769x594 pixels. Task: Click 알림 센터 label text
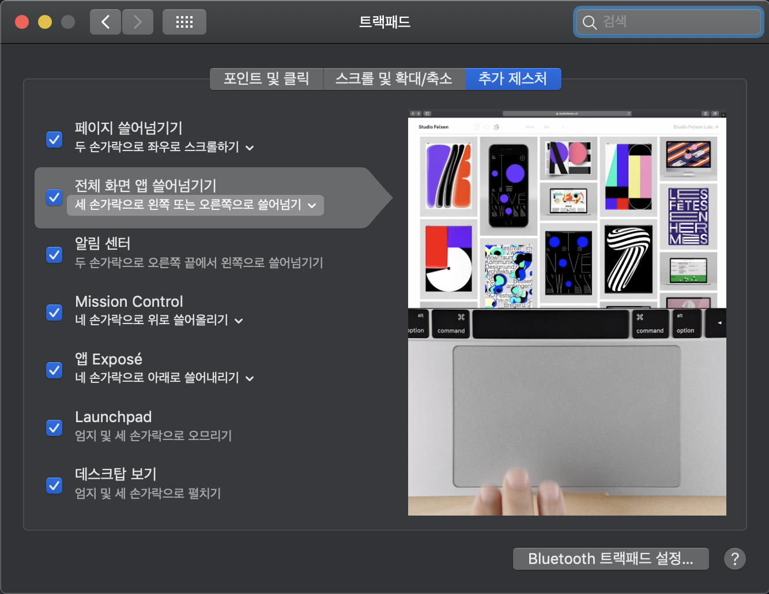(103, 243)
